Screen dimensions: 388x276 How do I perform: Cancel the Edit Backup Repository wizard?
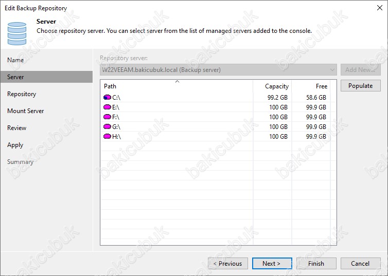(360, 263)
